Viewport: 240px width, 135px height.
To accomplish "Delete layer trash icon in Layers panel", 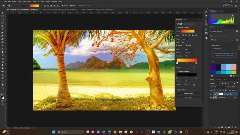I will (236, 127).
